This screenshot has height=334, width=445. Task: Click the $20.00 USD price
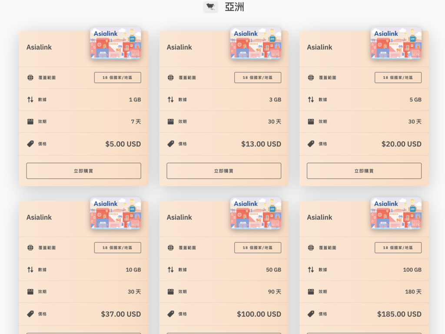point(401,144)
